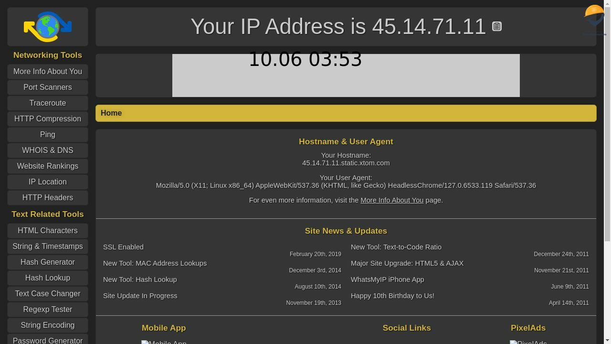
Task: Open Hash Generator tool
Action: pyautogui.click(x=48, y=262)
